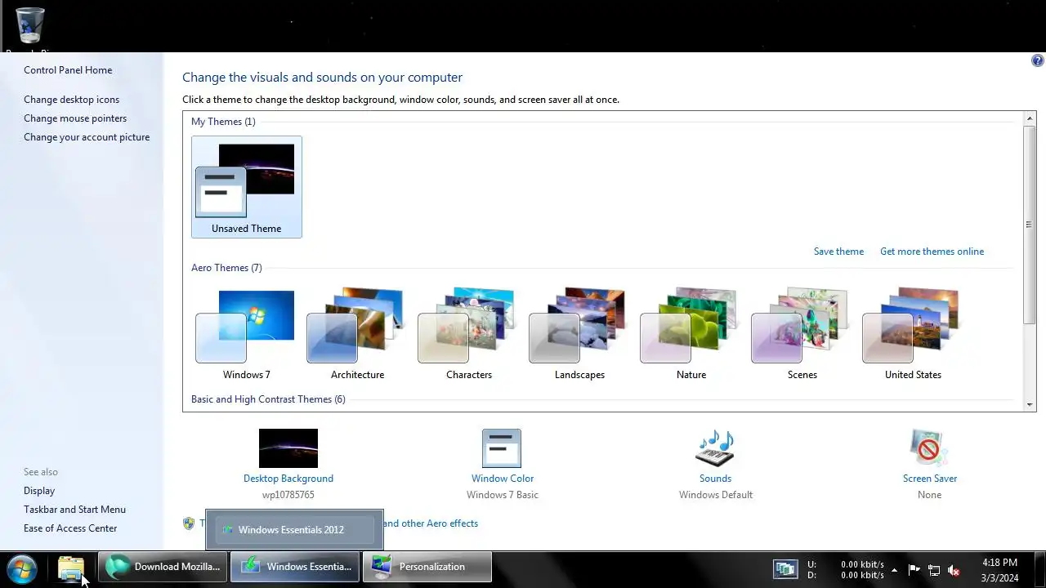The image size is (1046, 588).
Task: Open the Sounds icon
Action: tap(715, 448)
